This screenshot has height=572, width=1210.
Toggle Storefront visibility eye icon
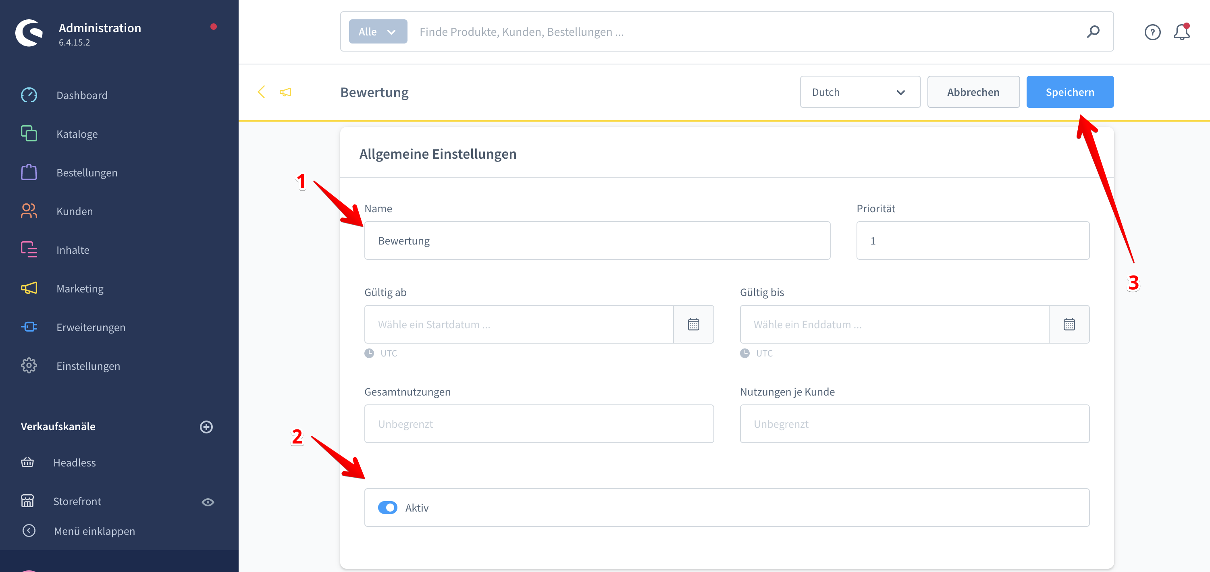tap(208, 502)
